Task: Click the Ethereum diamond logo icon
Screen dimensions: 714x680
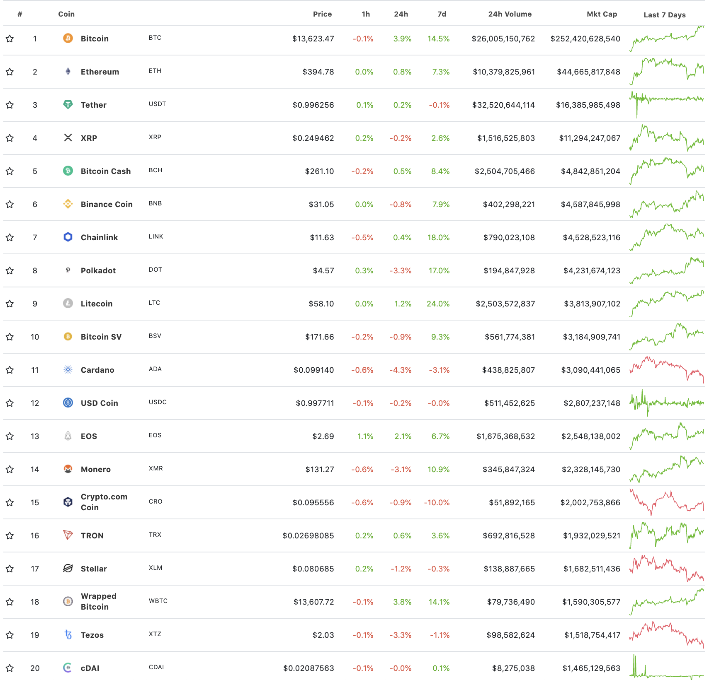Action: (x=68, y=71)
